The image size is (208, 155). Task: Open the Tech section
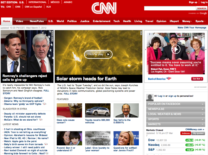coord(117,21)
